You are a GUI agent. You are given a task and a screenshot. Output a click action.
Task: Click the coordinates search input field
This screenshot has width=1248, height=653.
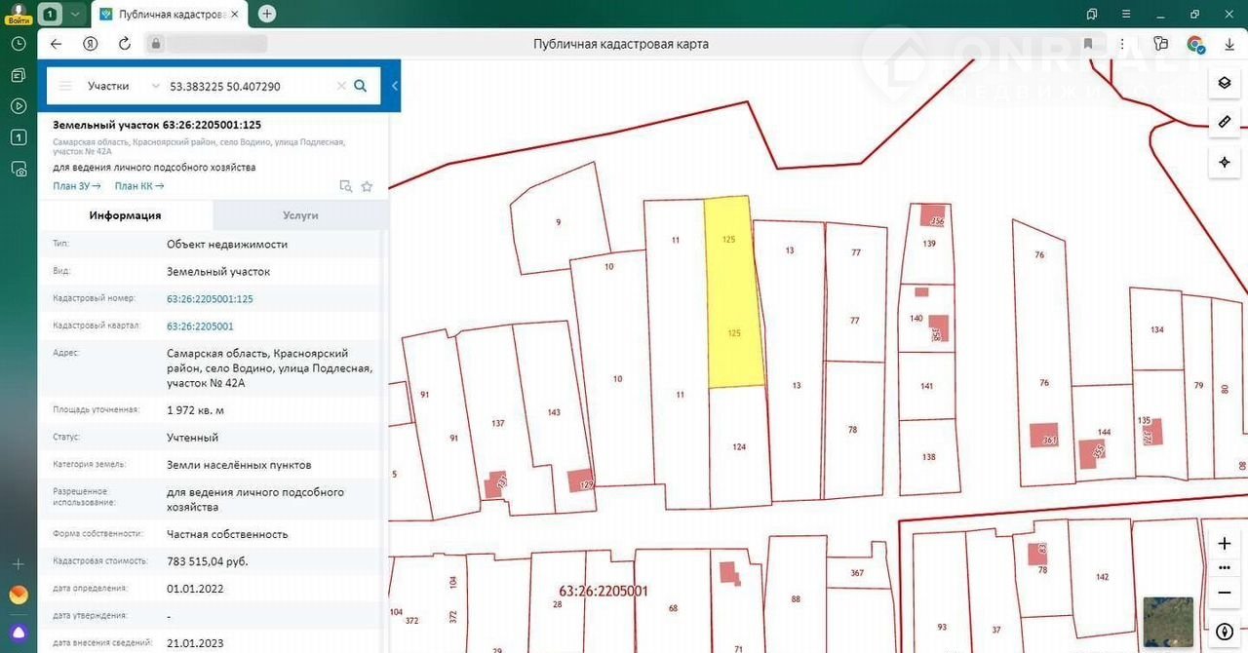click(x=249, y=86)
